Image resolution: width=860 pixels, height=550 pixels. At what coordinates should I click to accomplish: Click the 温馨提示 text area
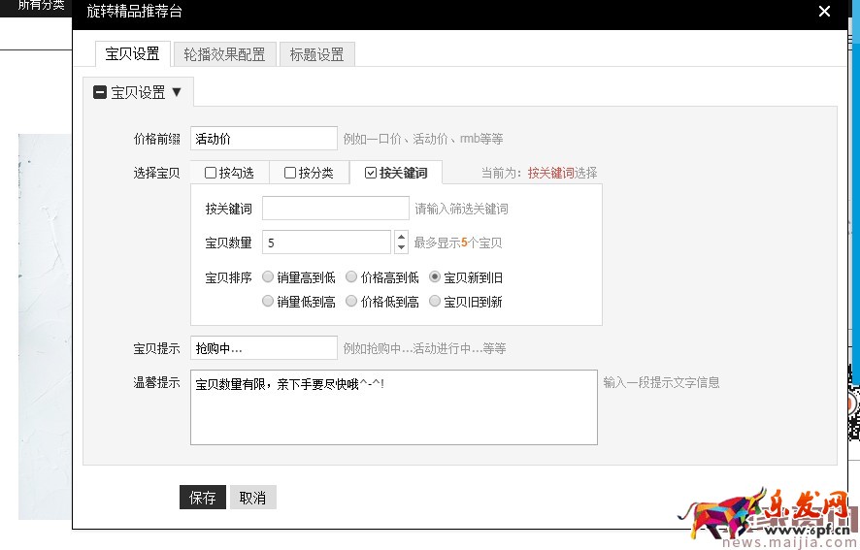pos(394,406)
